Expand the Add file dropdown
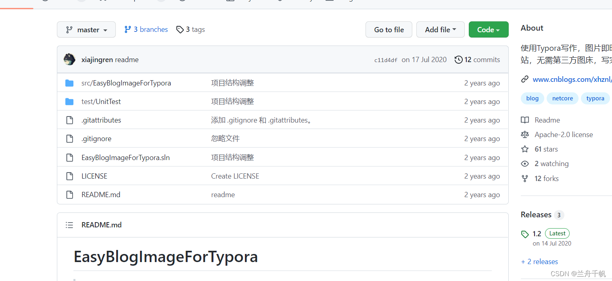The image size is (612, 281). [441, 29]
